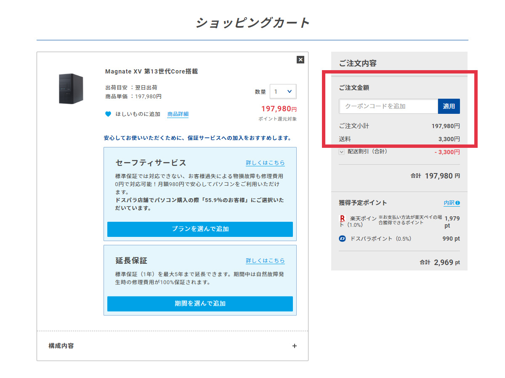Click the red 197,980円 item price
Image resolution: width=505 pixels, height=378 pixels.
pos(279,109)
